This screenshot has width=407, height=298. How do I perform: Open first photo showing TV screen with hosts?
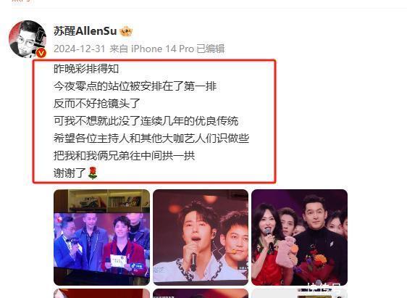tap(101, 238)
